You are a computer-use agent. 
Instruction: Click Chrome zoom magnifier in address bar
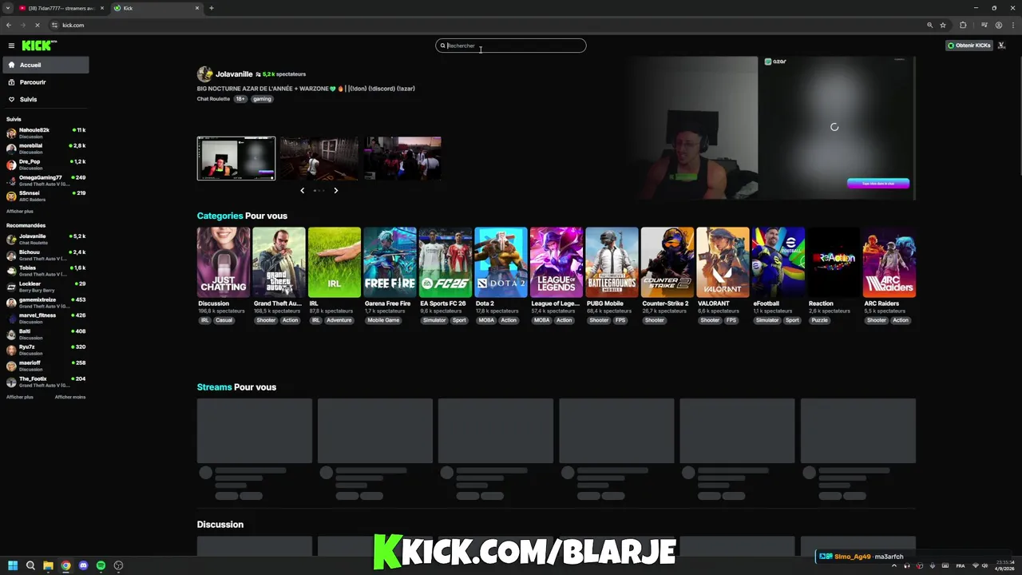tap(929, 25)
